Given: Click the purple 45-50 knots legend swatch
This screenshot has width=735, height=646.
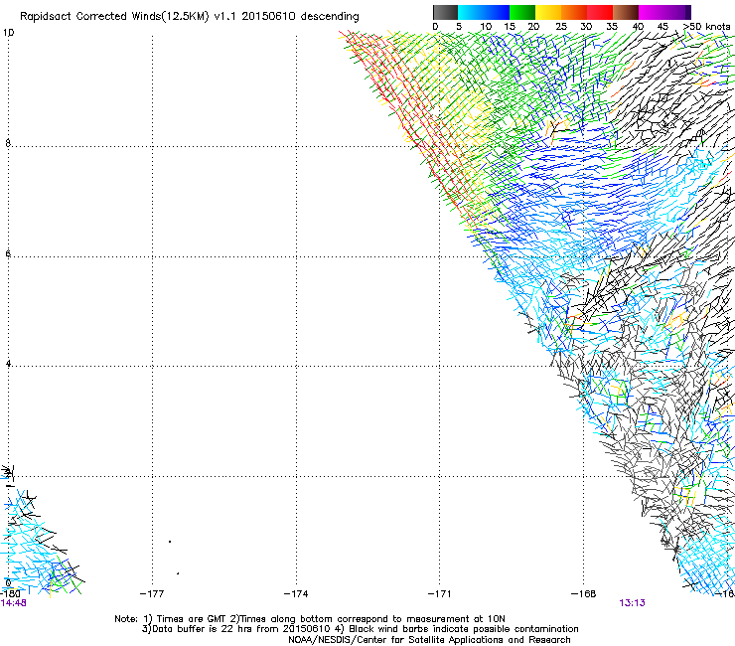Looking at the screenshot, I should tap(677, 12).
